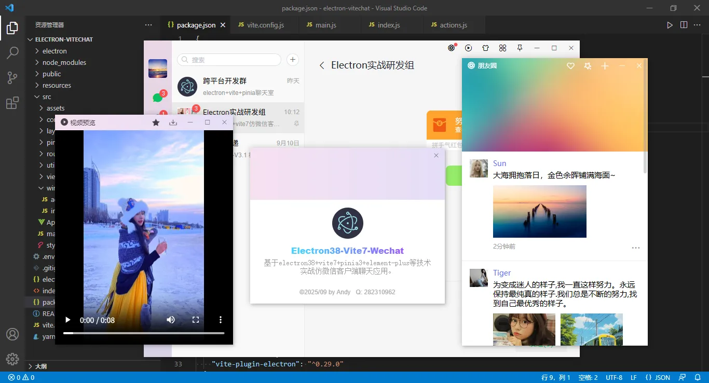Switch to the actions.js tab

(454, 25)
